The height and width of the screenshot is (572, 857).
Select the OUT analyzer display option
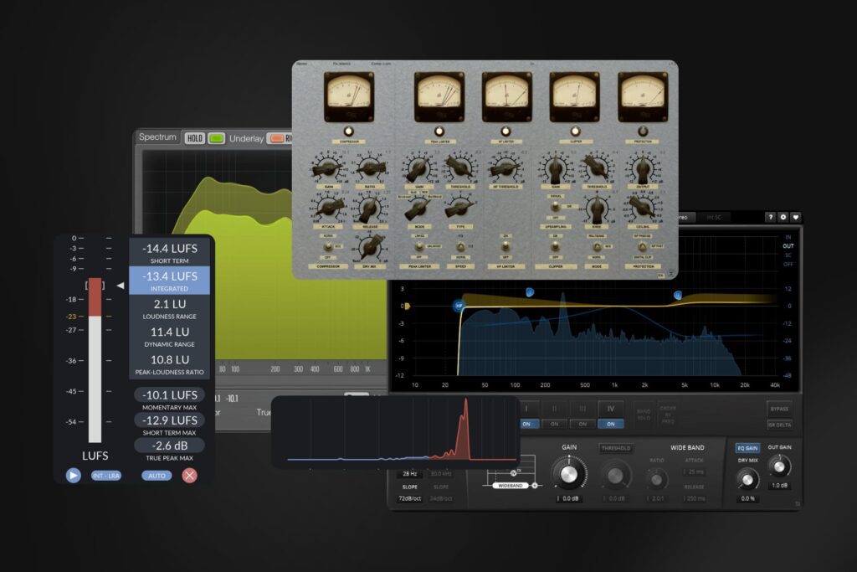pos(788,246)
